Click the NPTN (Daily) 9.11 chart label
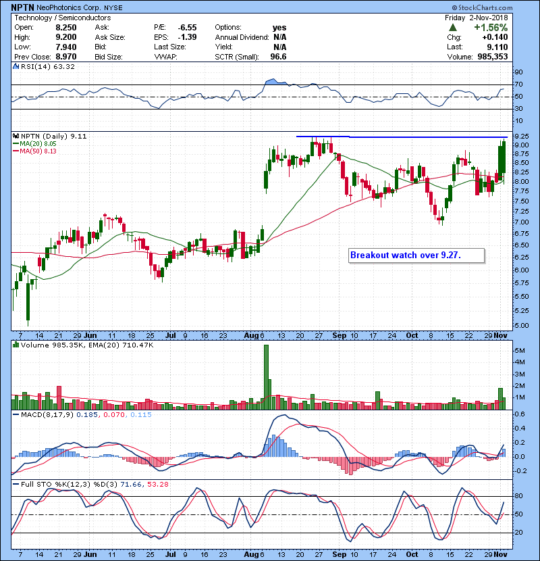 [x=53, y=136]
